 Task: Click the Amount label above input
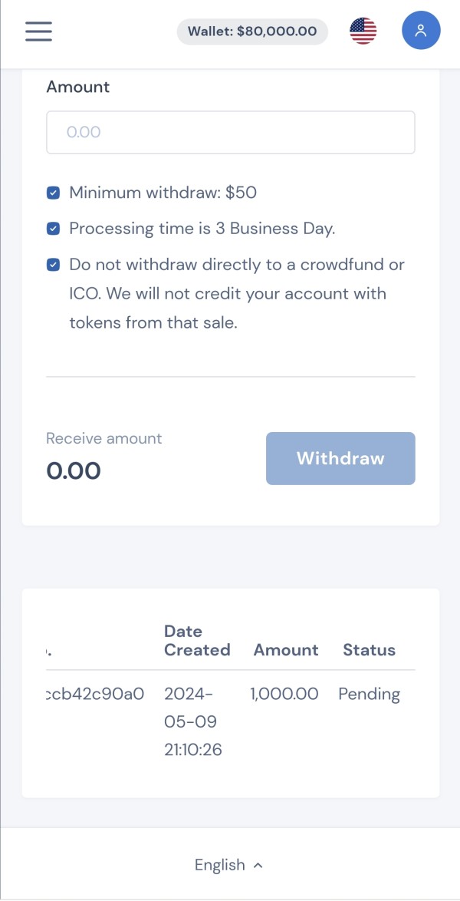coord(77,87)
